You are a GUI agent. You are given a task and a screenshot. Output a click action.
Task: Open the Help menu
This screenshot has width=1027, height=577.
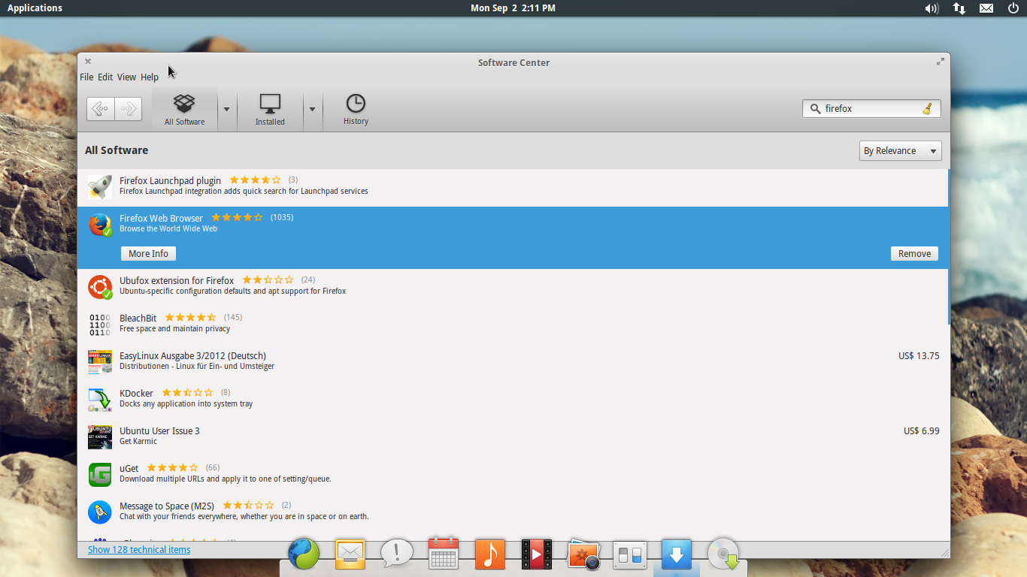(x=150, y=77)
